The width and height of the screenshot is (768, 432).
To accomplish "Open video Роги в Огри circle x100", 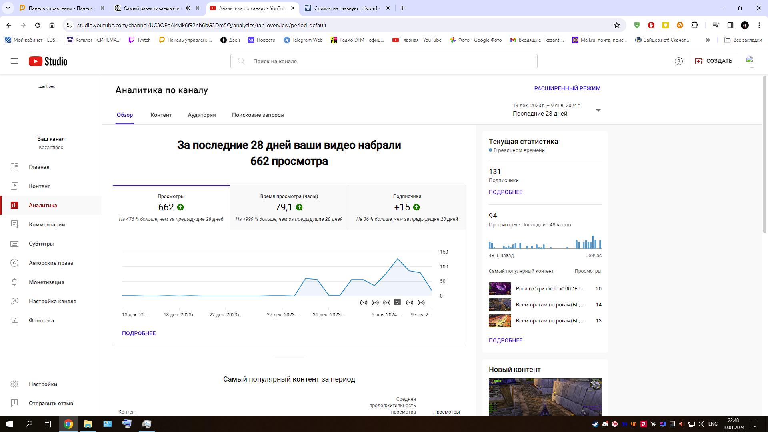I will pos(545,289).
